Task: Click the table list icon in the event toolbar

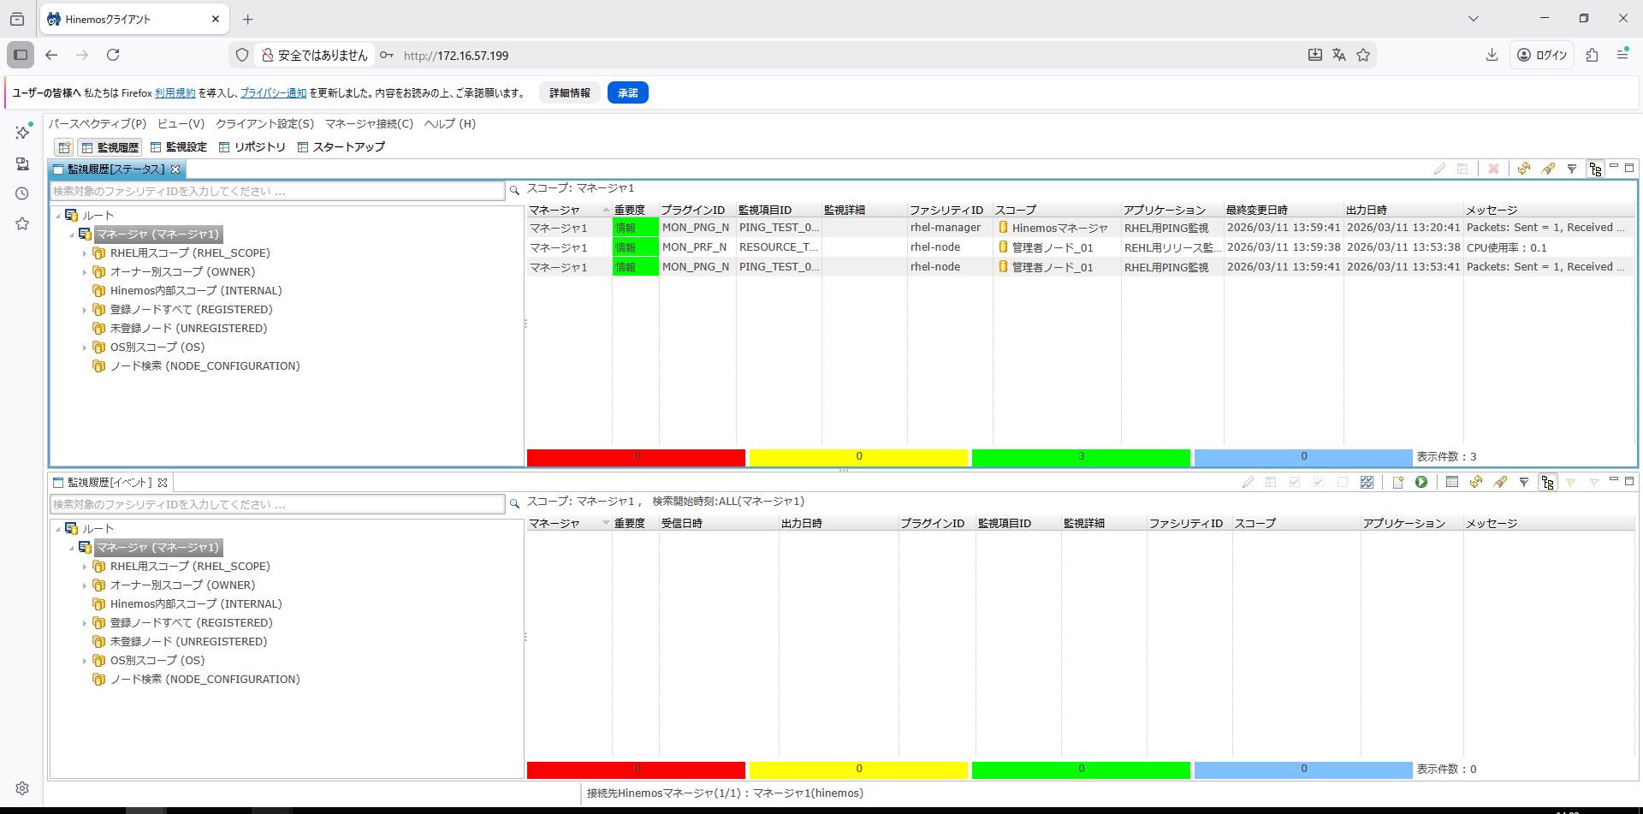Action: (x=1452, y=482)
